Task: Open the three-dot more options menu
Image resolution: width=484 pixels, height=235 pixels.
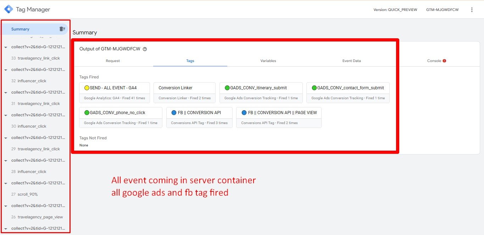Action: (x=472, y=10)
